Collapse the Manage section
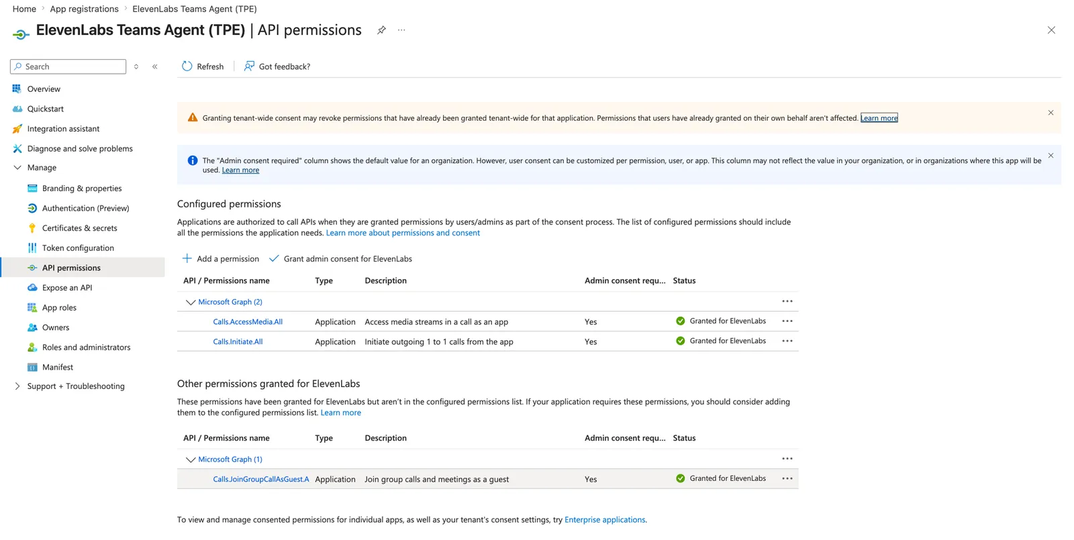The height and width of the screenshot is (540, 1074). (x=17, y=168)
